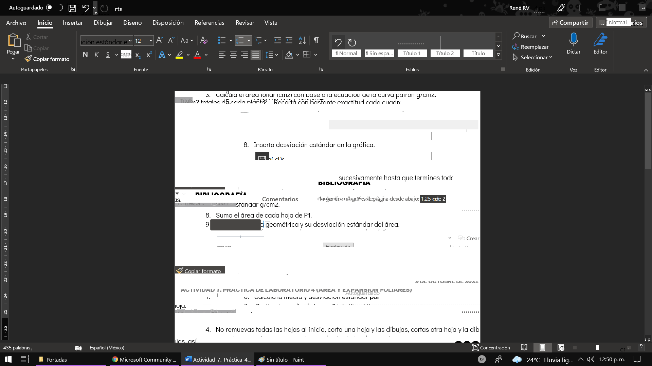Toggle italic formatting with the K button
Screen dimensions: 652x366
point(96,55)
